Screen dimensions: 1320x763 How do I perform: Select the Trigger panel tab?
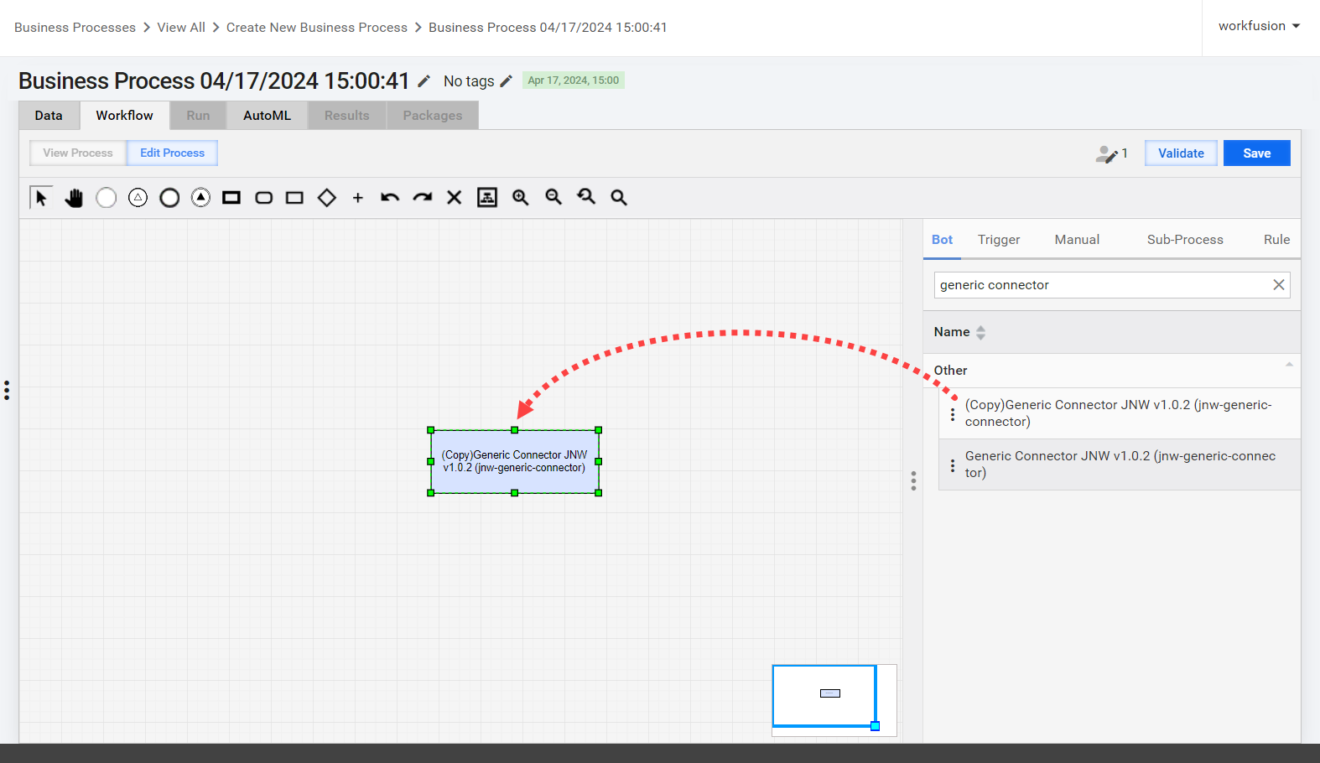[999, 240]
